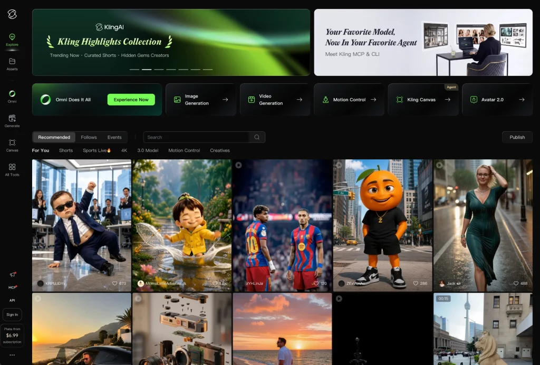The width and height of the screenshot is (540, 365).
Task: Like Jack's post with 488 likes
Action: pos(516,283)
